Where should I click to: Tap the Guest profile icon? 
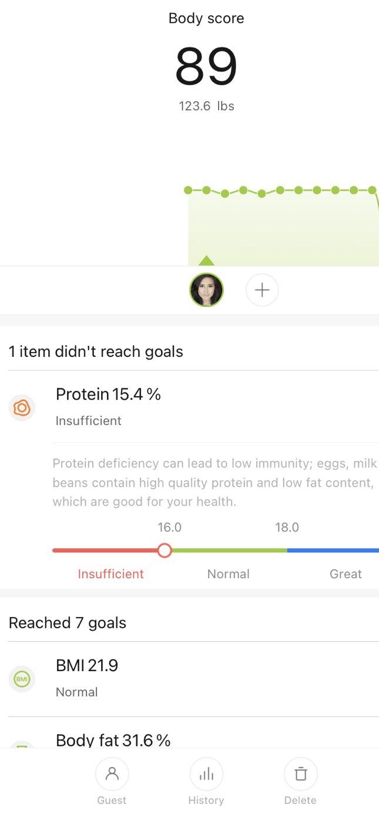coord(112,774)
